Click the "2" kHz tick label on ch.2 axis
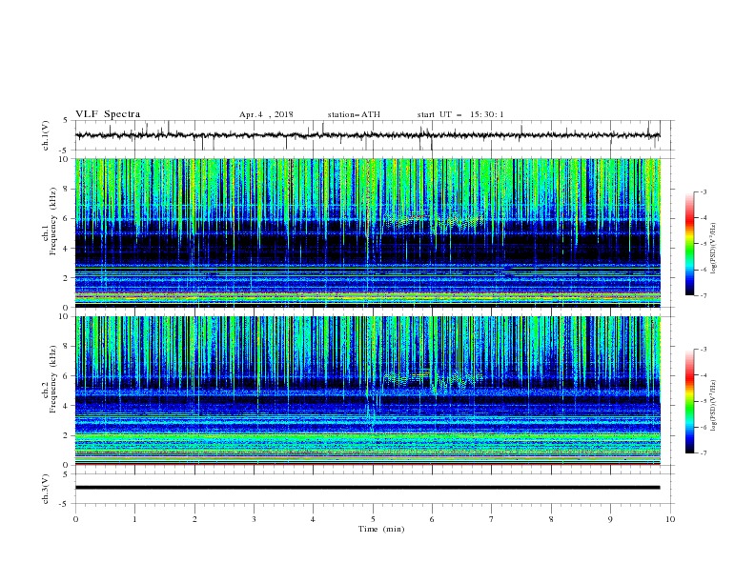 point(66,435)
